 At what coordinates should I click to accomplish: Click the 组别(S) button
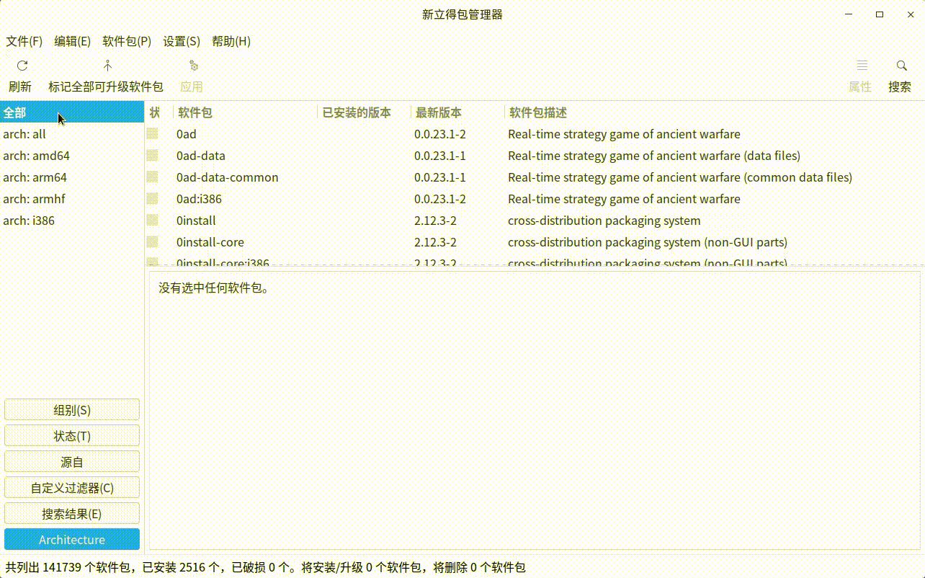(x=71, y=409)
